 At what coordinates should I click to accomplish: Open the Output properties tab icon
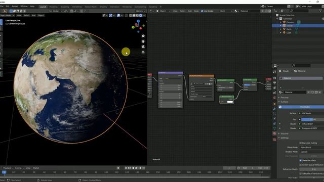click(x=274, y=83)
